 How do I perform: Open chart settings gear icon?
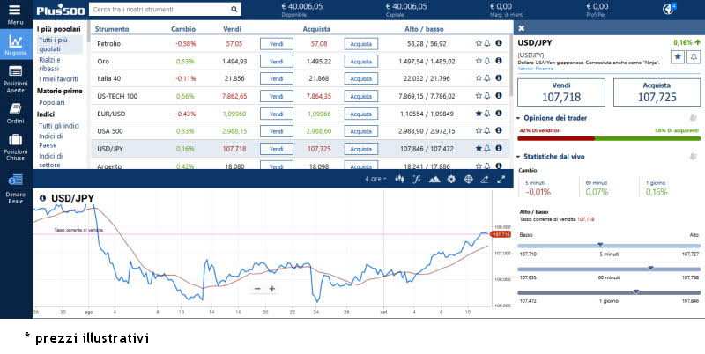pos(451,179)
